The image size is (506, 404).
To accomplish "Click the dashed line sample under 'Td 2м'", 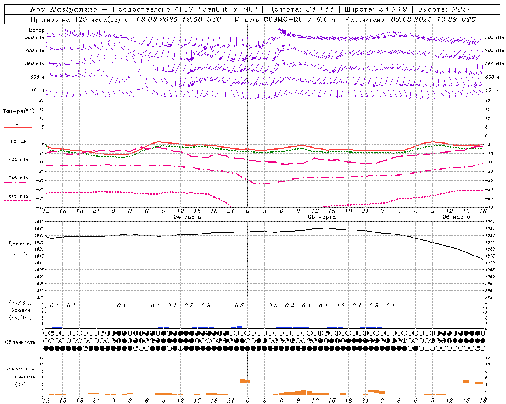I will pos(18,146).
